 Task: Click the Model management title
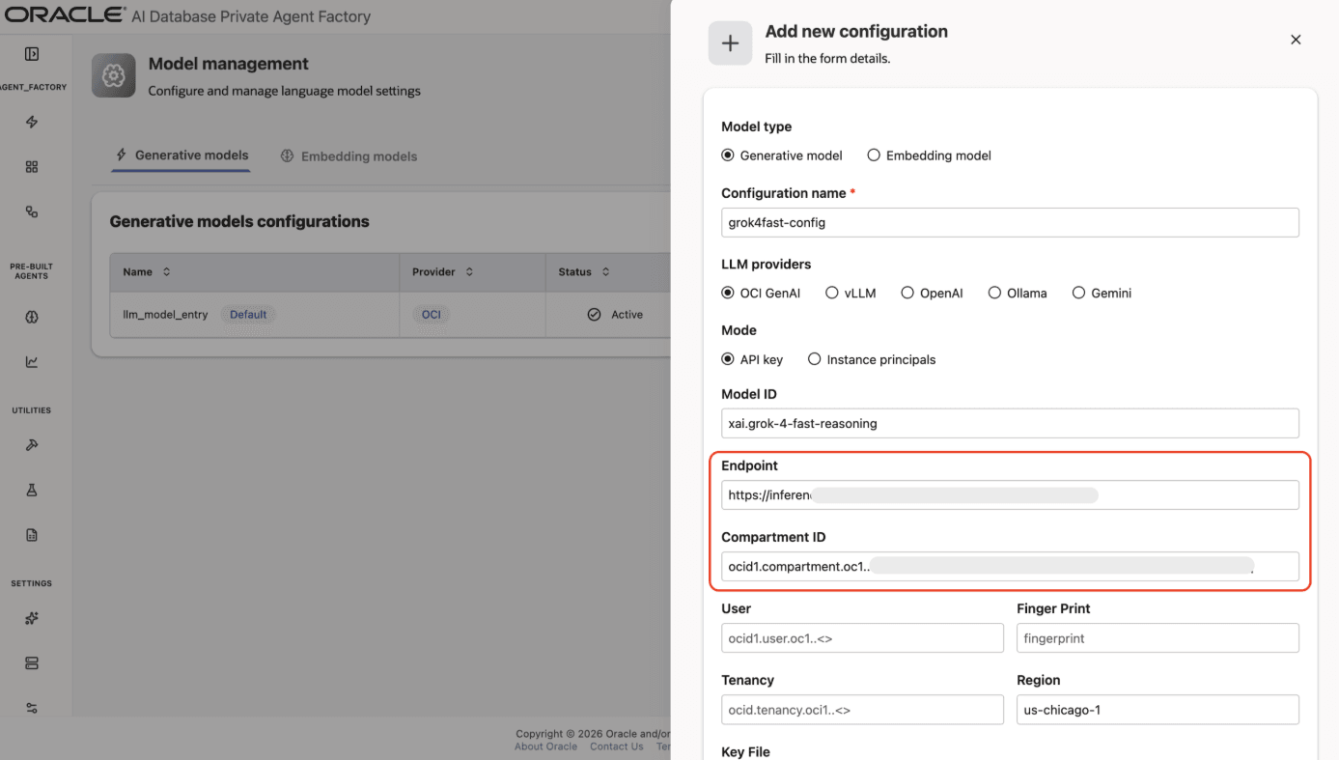click(x=228, y=64)
